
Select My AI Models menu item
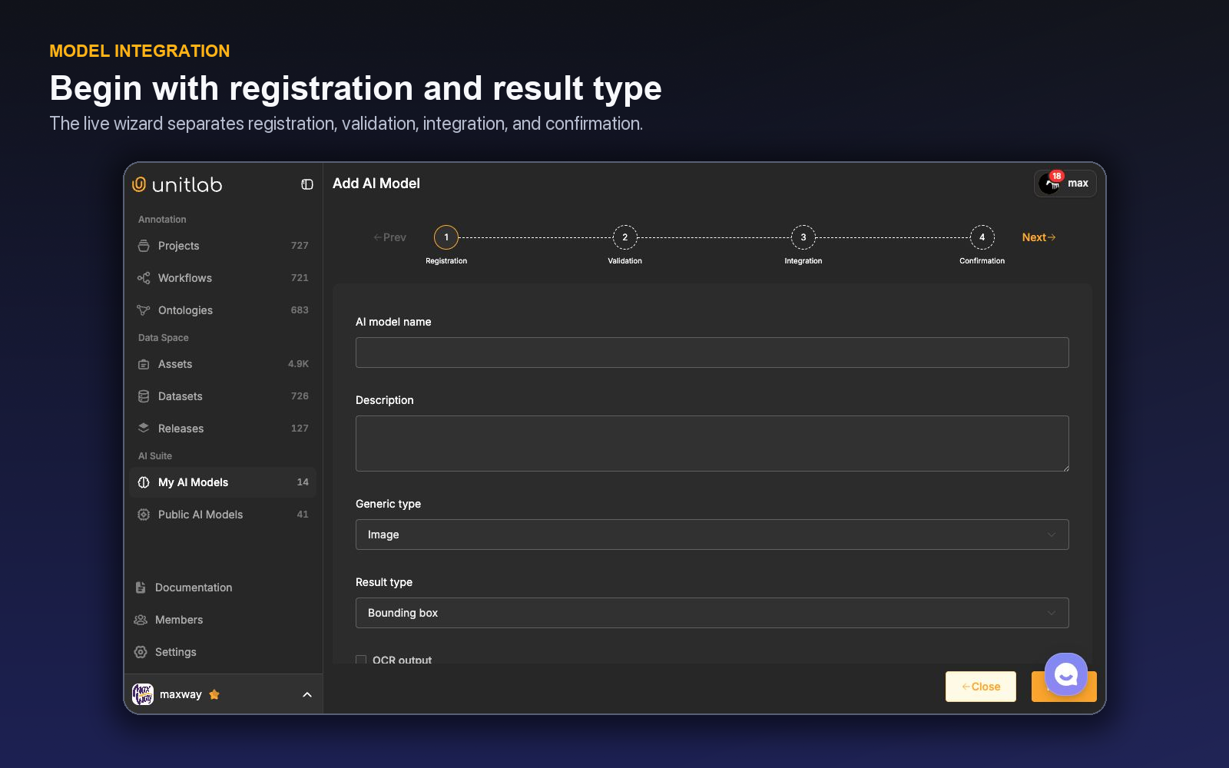tap(223, 482)
